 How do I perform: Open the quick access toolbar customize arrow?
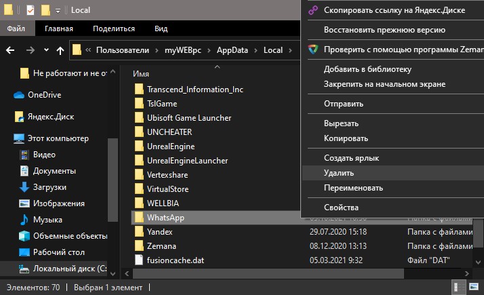(x=58, y=10)
